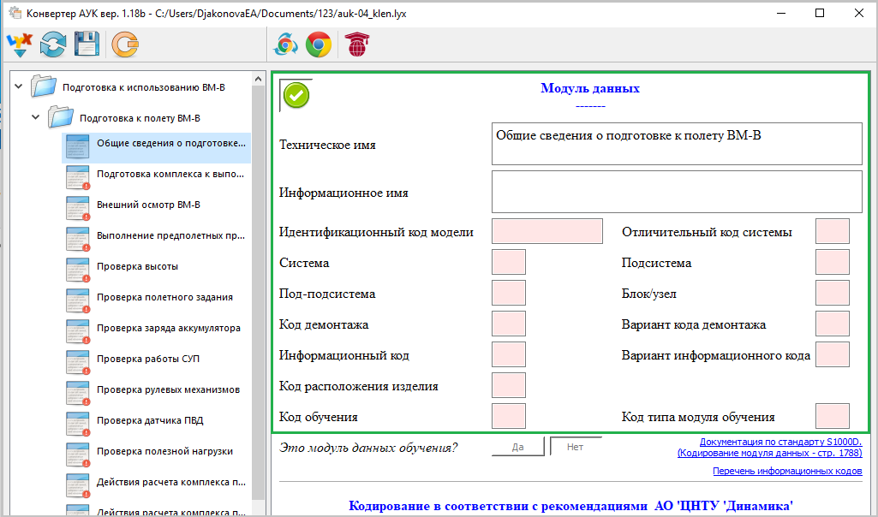This screenshot has height=517, width=878.
Task: Click the floppy disk save icon
Action: (x=87, y=44)
